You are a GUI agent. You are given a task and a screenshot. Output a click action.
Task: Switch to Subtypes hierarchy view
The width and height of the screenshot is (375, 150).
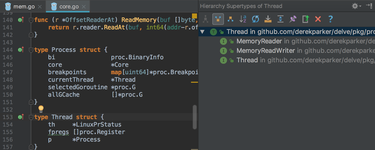(230, 19)
